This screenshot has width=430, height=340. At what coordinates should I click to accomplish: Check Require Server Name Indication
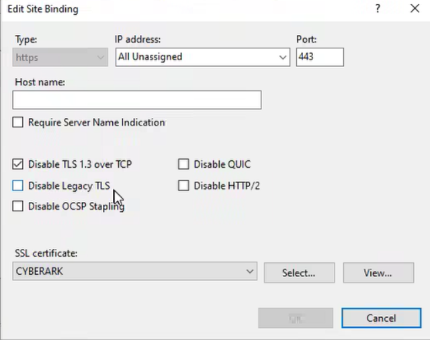click(18, 122)
